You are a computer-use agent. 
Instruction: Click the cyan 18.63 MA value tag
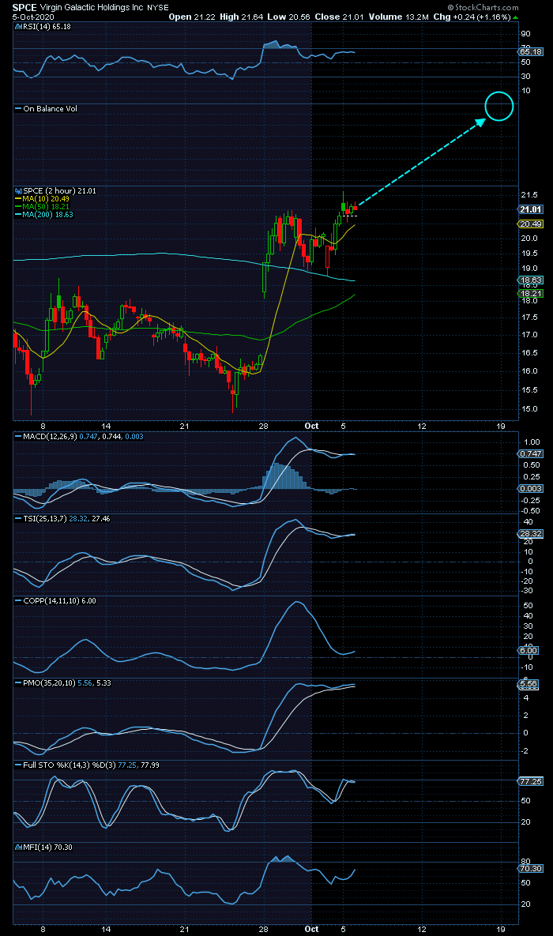pos(530,280)
